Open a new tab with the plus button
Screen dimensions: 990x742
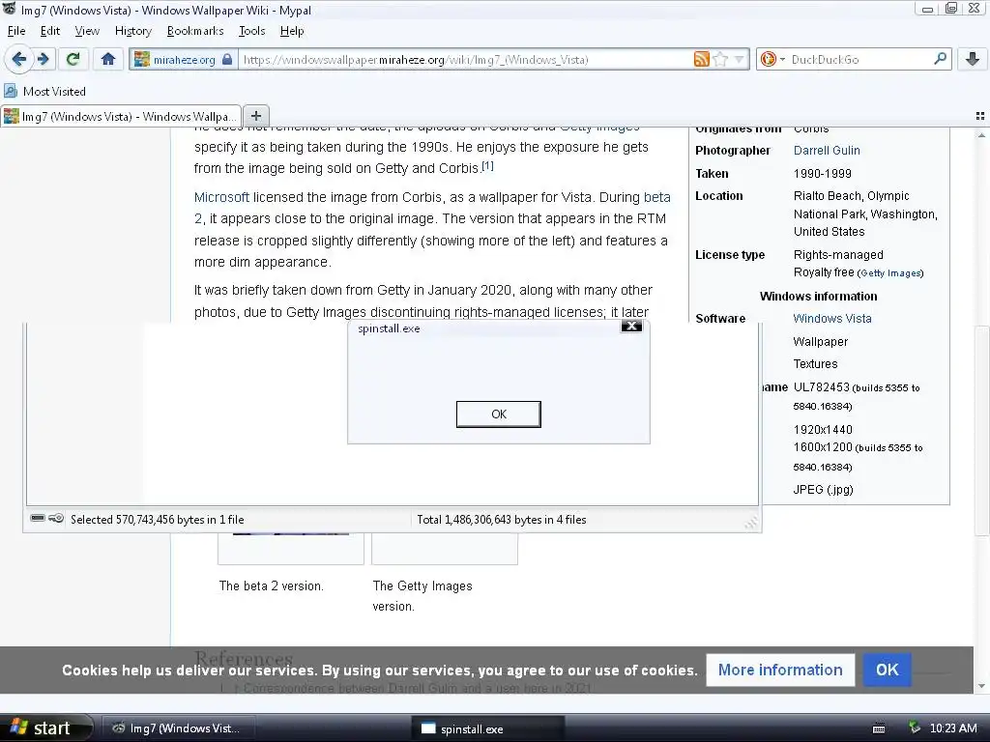(255, 116)
